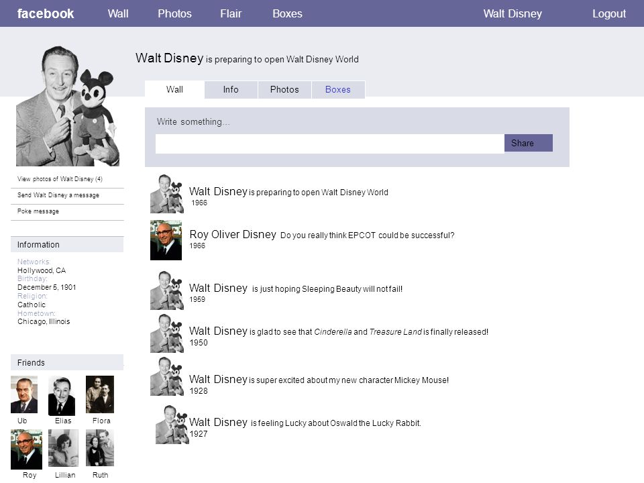
Task: Click the avatar next to the Mickey Mouse post
Action: (x=167, y=376)
